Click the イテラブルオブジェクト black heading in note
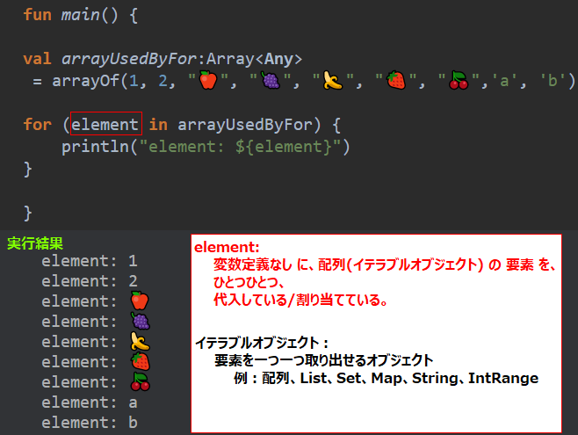Screen dimensions: 578x435 (x=256, y=343)
